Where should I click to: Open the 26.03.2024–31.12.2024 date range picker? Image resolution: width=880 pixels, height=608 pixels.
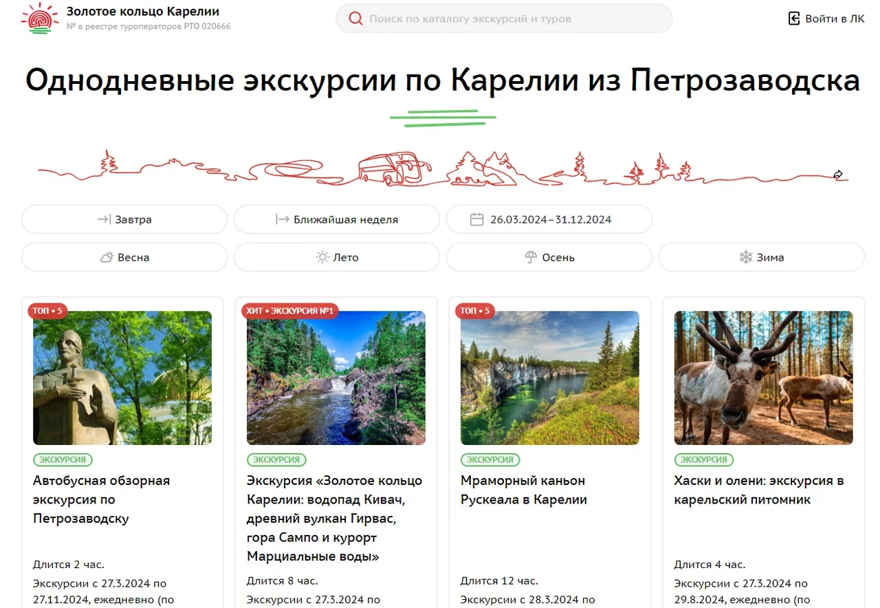(549, 219)
